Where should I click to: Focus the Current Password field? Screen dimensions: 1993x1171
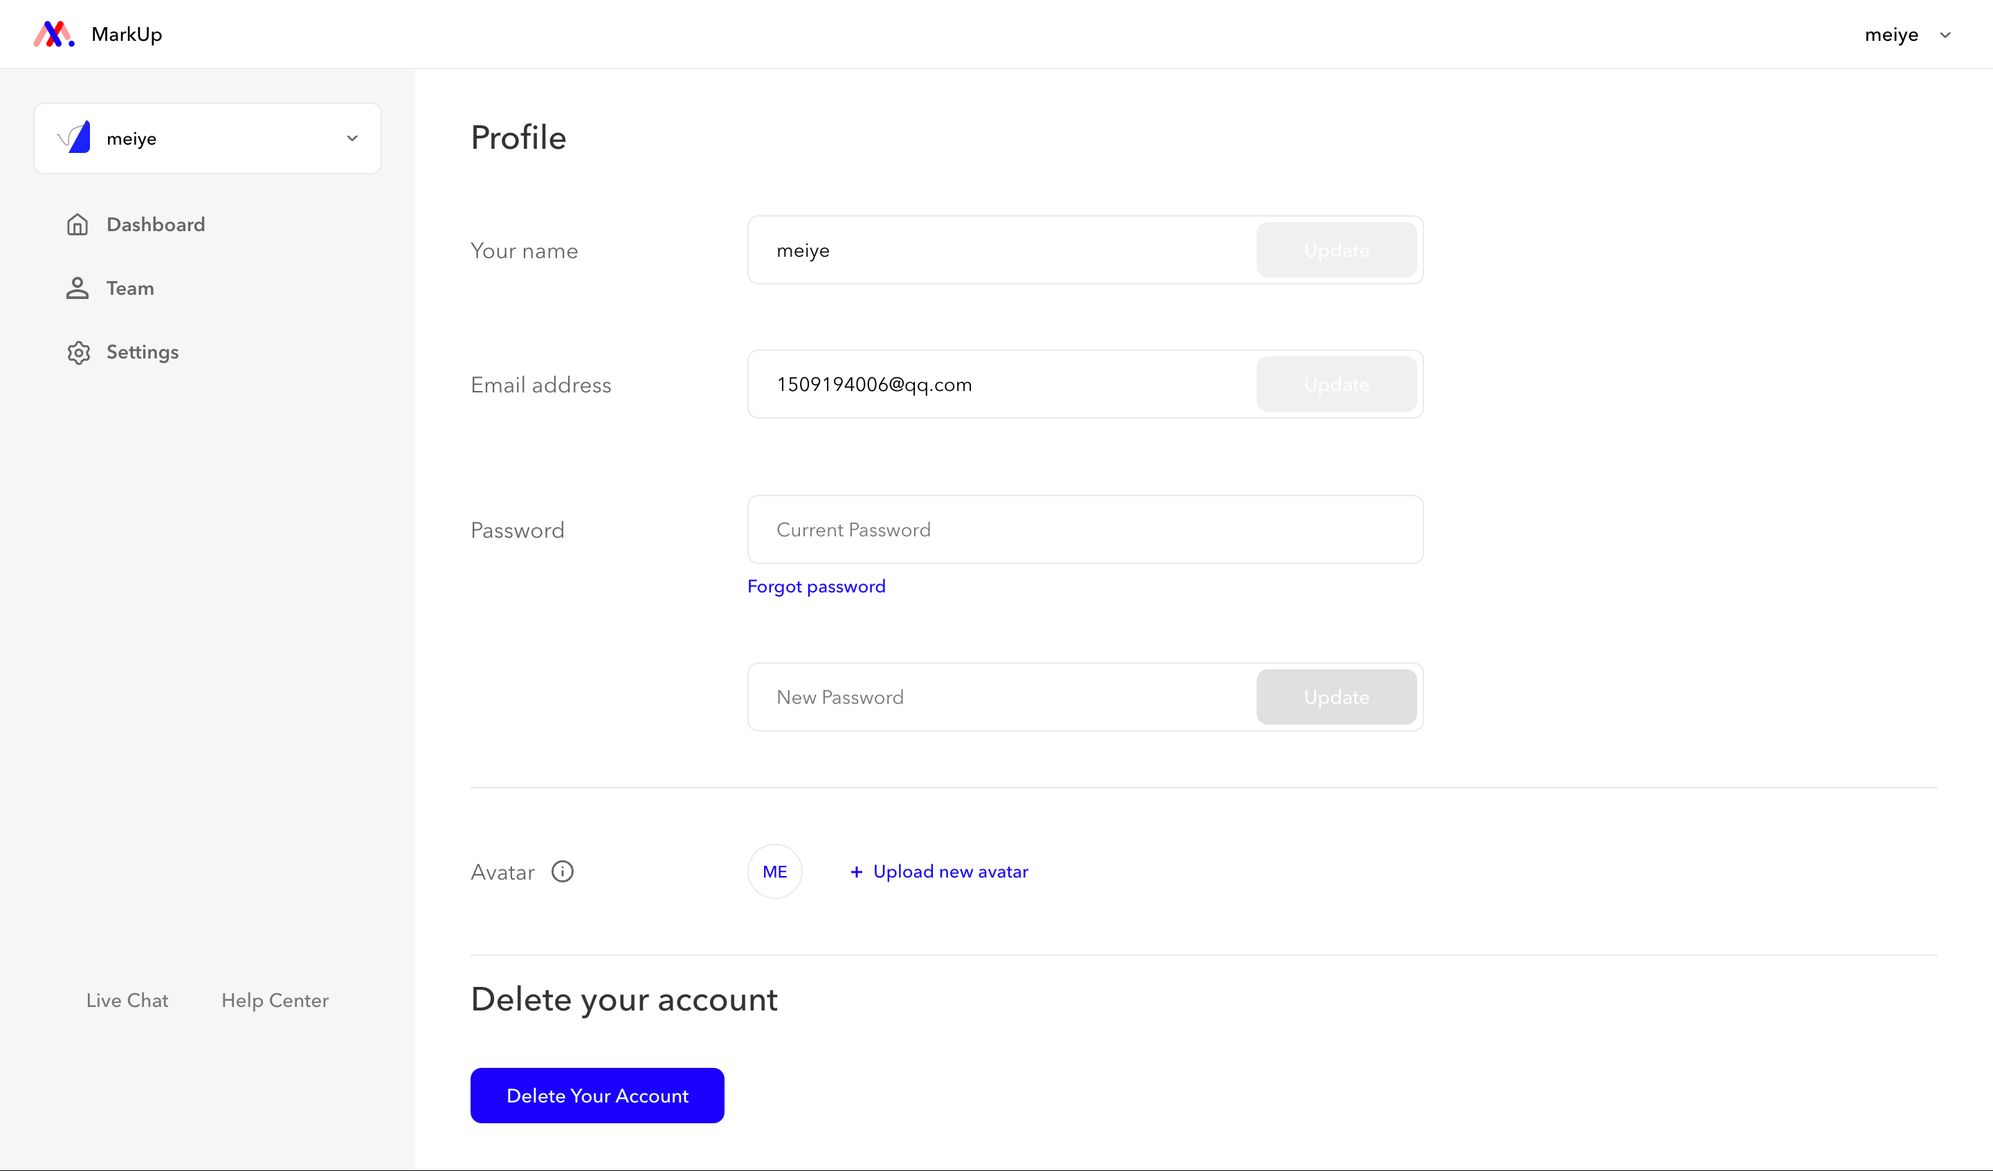(1085, 529)
